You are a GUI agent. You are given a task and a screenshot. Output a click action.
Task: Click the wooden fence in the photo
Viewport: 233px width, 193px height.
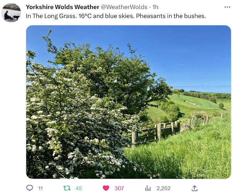pyautogui.click(x=156, y=132)
